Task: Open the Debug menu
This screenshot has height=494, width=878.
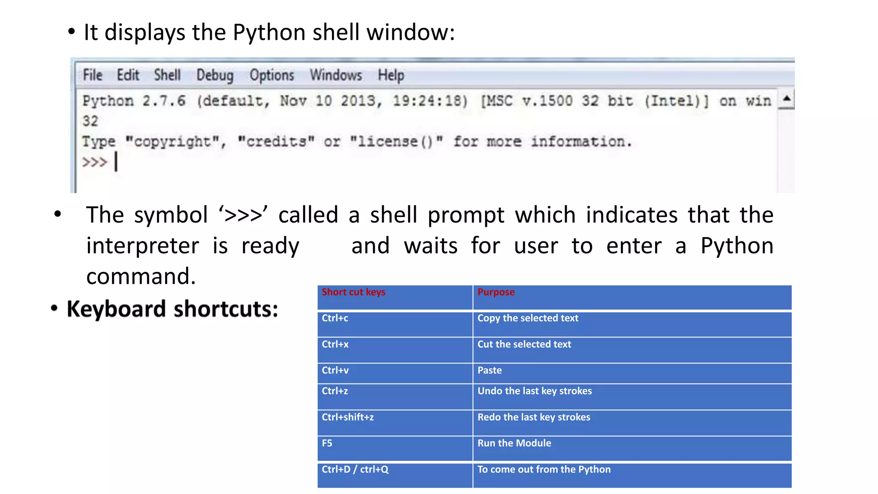Action: [x=215, y=75]
